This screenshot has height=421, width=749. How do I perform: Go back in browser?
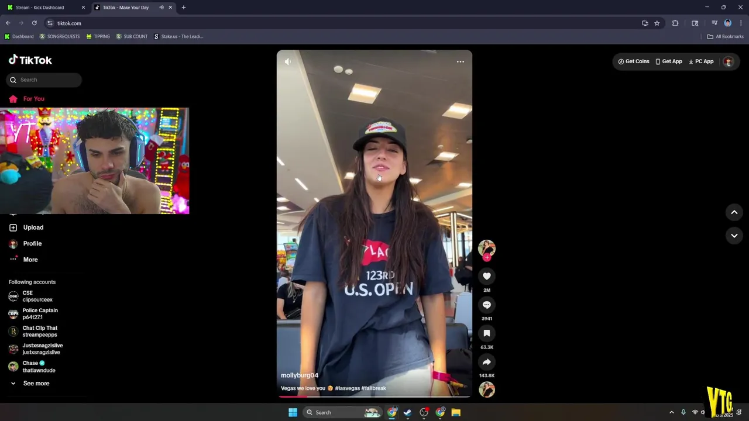(x=8, y=23)
